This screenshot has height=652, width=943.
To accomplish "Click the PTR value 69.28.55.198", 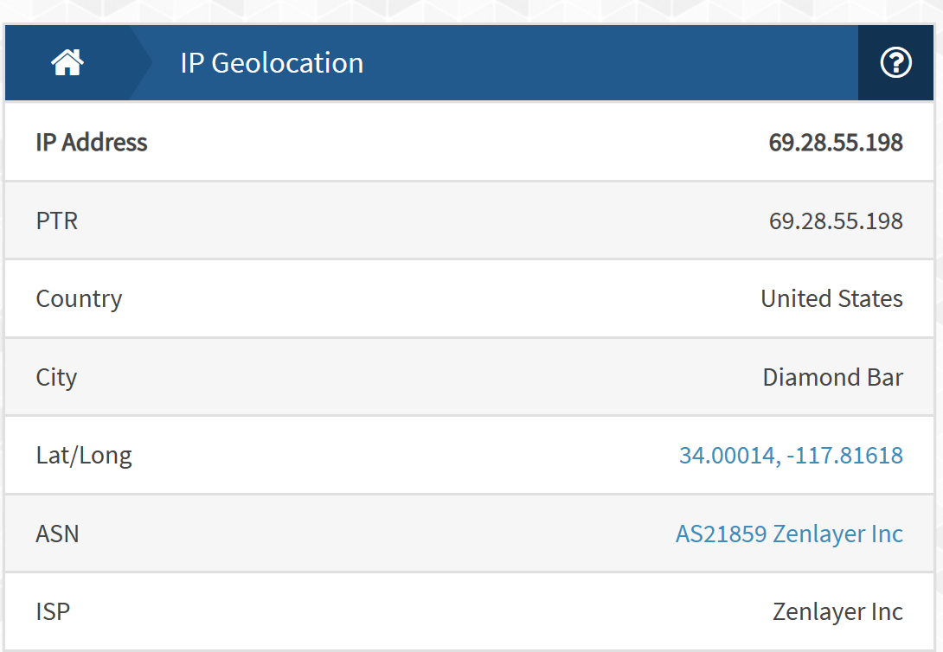I will point(836,221).
